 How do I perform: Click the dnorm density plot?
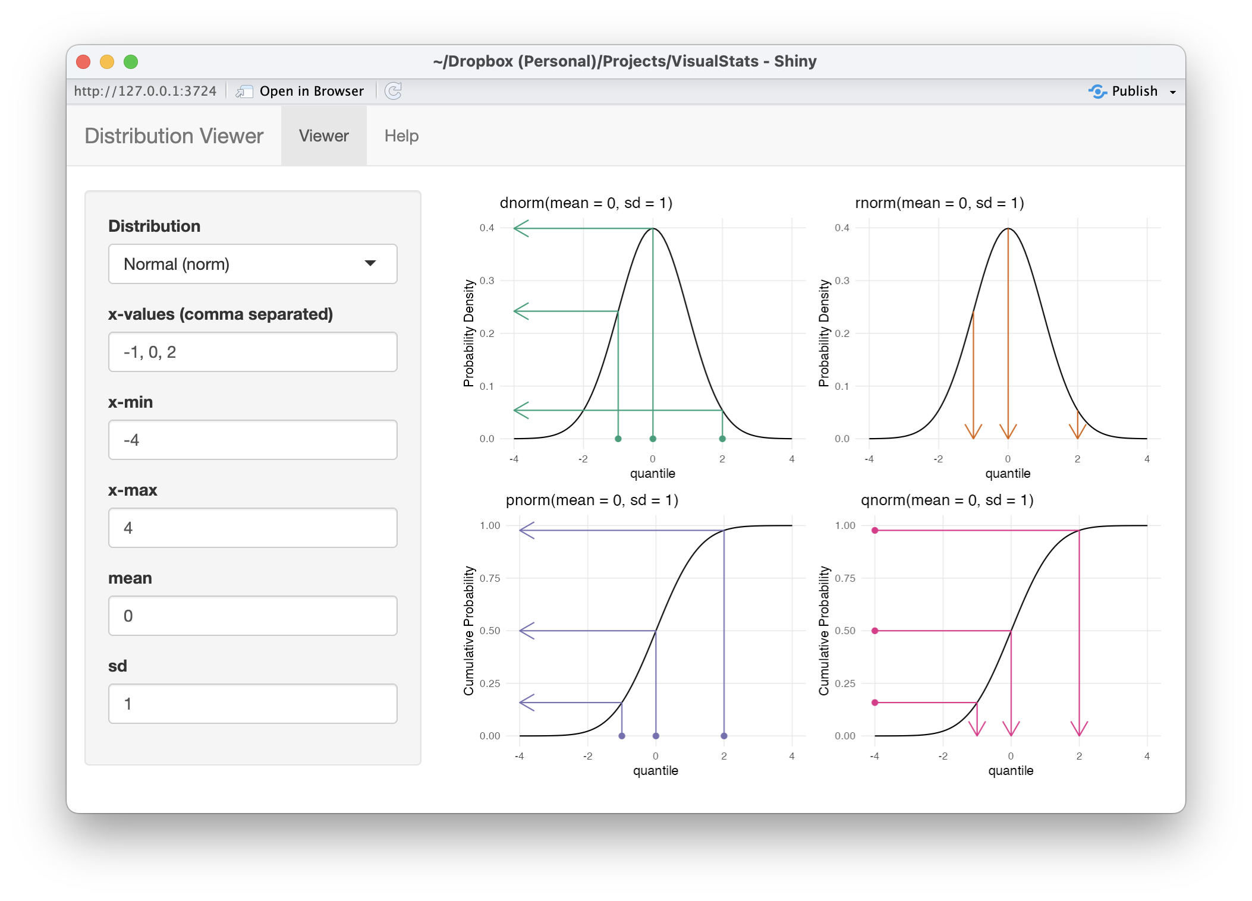[x=652, y=333]
